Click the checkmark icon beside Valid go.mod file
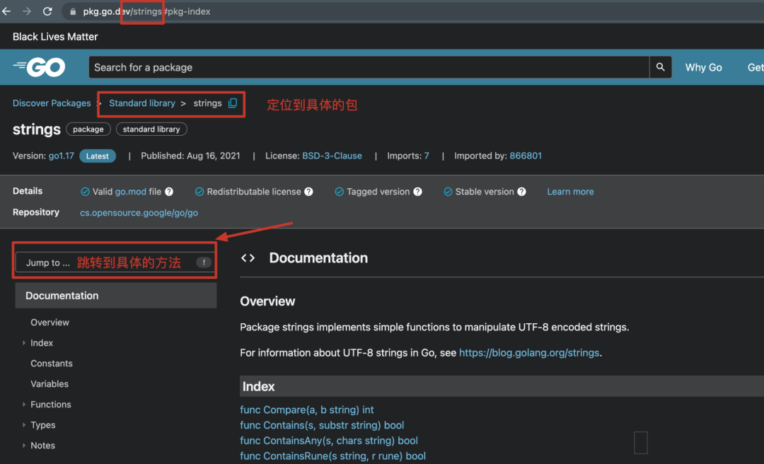This screenshot has width=764, height=464. [85, 192]
